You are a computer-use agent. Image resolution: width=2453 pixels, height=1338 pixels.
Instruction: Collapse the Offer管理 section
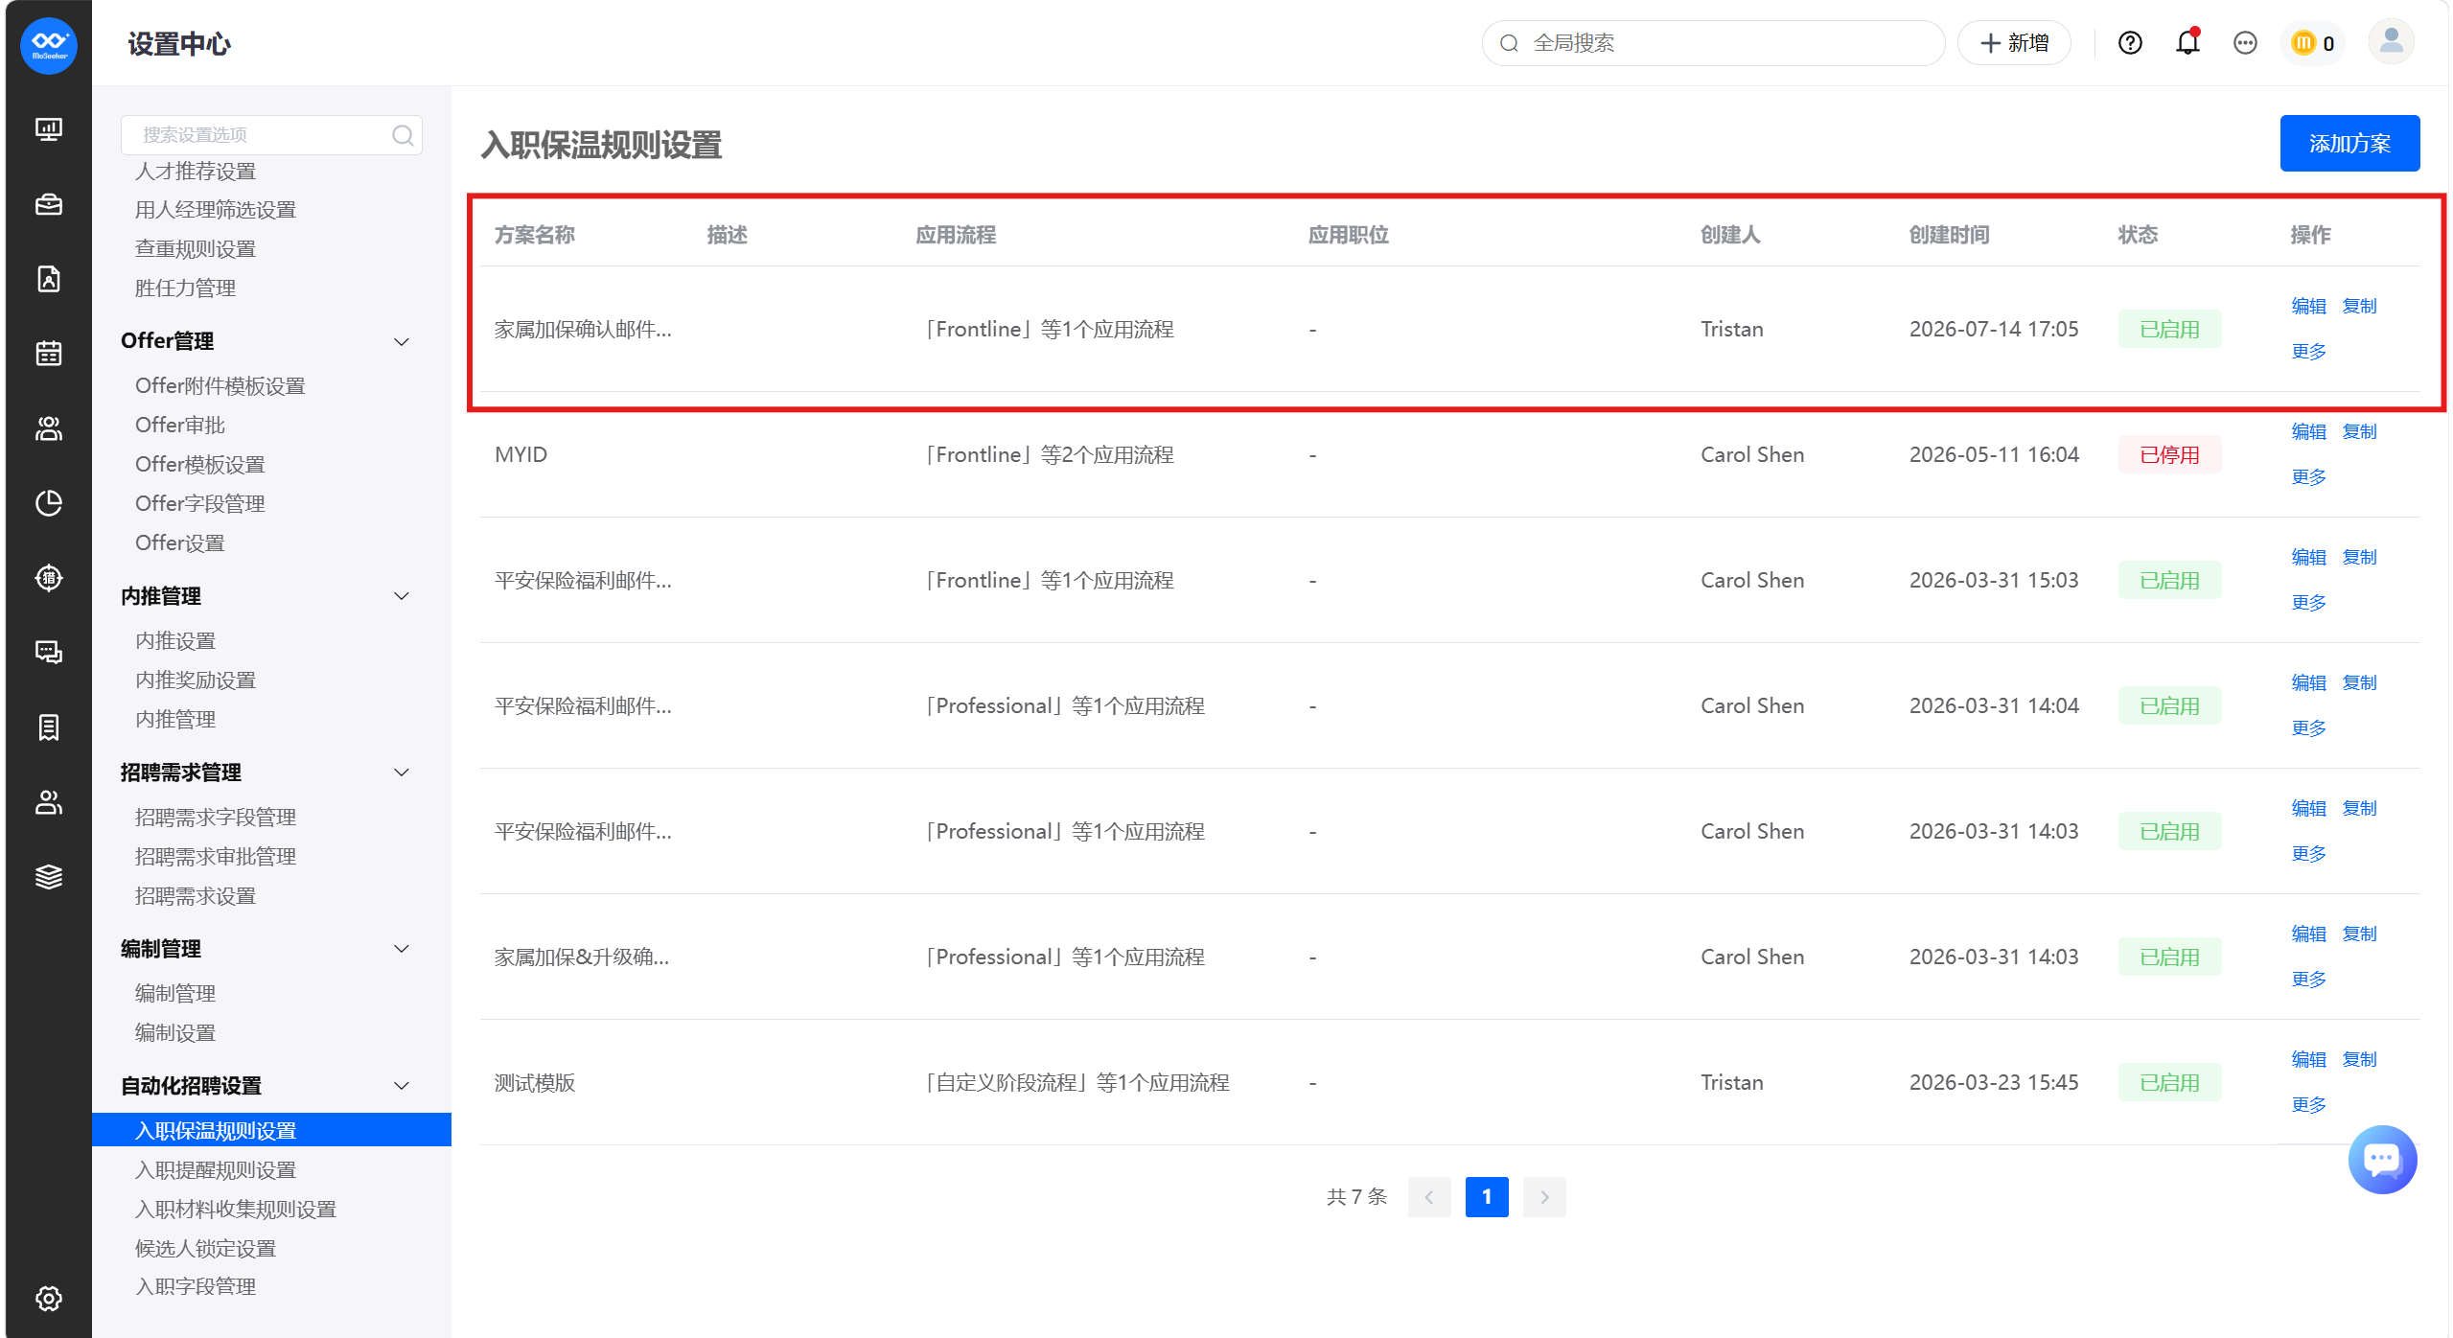pyautogui.click(x=403, y=341)
